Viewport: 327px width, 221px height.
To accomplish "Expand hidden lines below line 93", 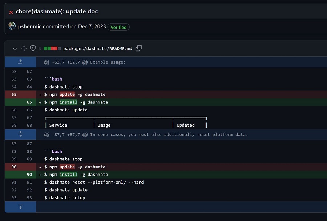I will [20, 207].
